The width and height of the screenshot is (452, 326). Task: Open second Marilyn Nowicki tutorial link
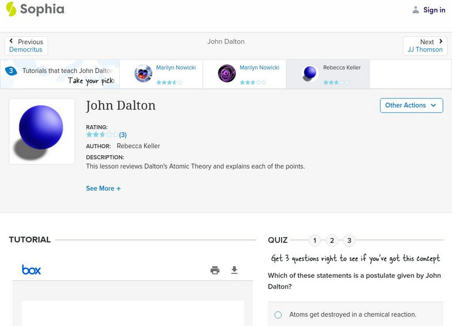tap(259, 67)
